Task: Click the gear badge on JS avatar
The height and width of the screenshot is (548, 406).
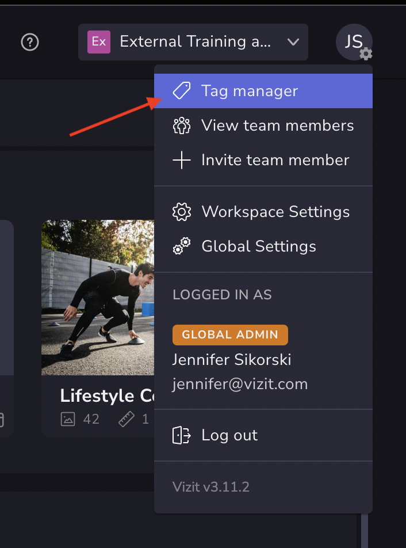Action: (x=366, y=54)
